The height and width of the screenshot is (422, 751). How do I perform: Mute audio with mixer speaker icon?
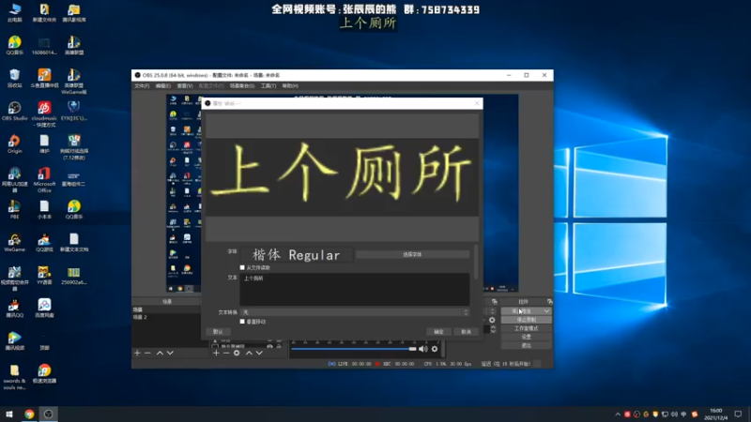point(423,349)
